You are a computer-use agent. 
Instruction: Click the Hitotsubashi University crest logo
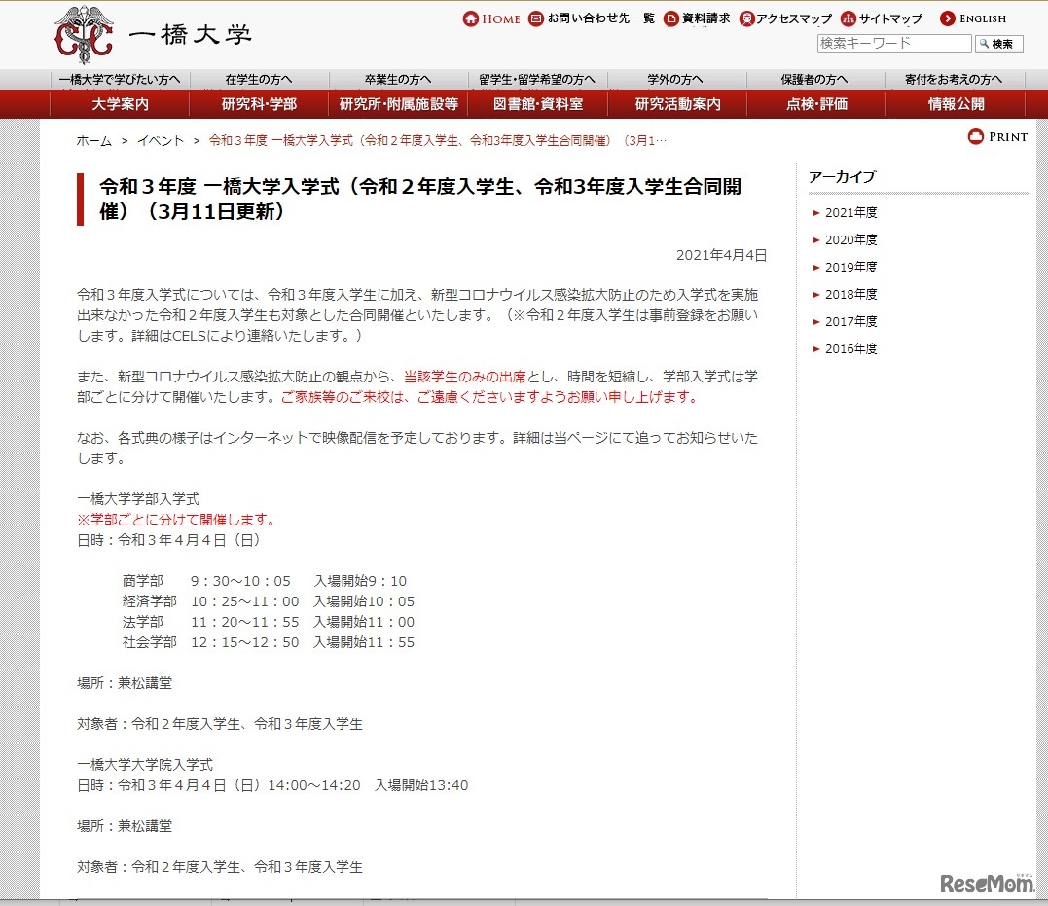click(x=84, y=33)
